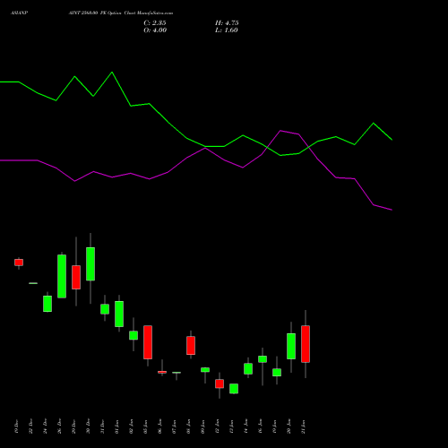448x448 pixels.
Task: Click the right end of the purple line
Action: (392, 210)
